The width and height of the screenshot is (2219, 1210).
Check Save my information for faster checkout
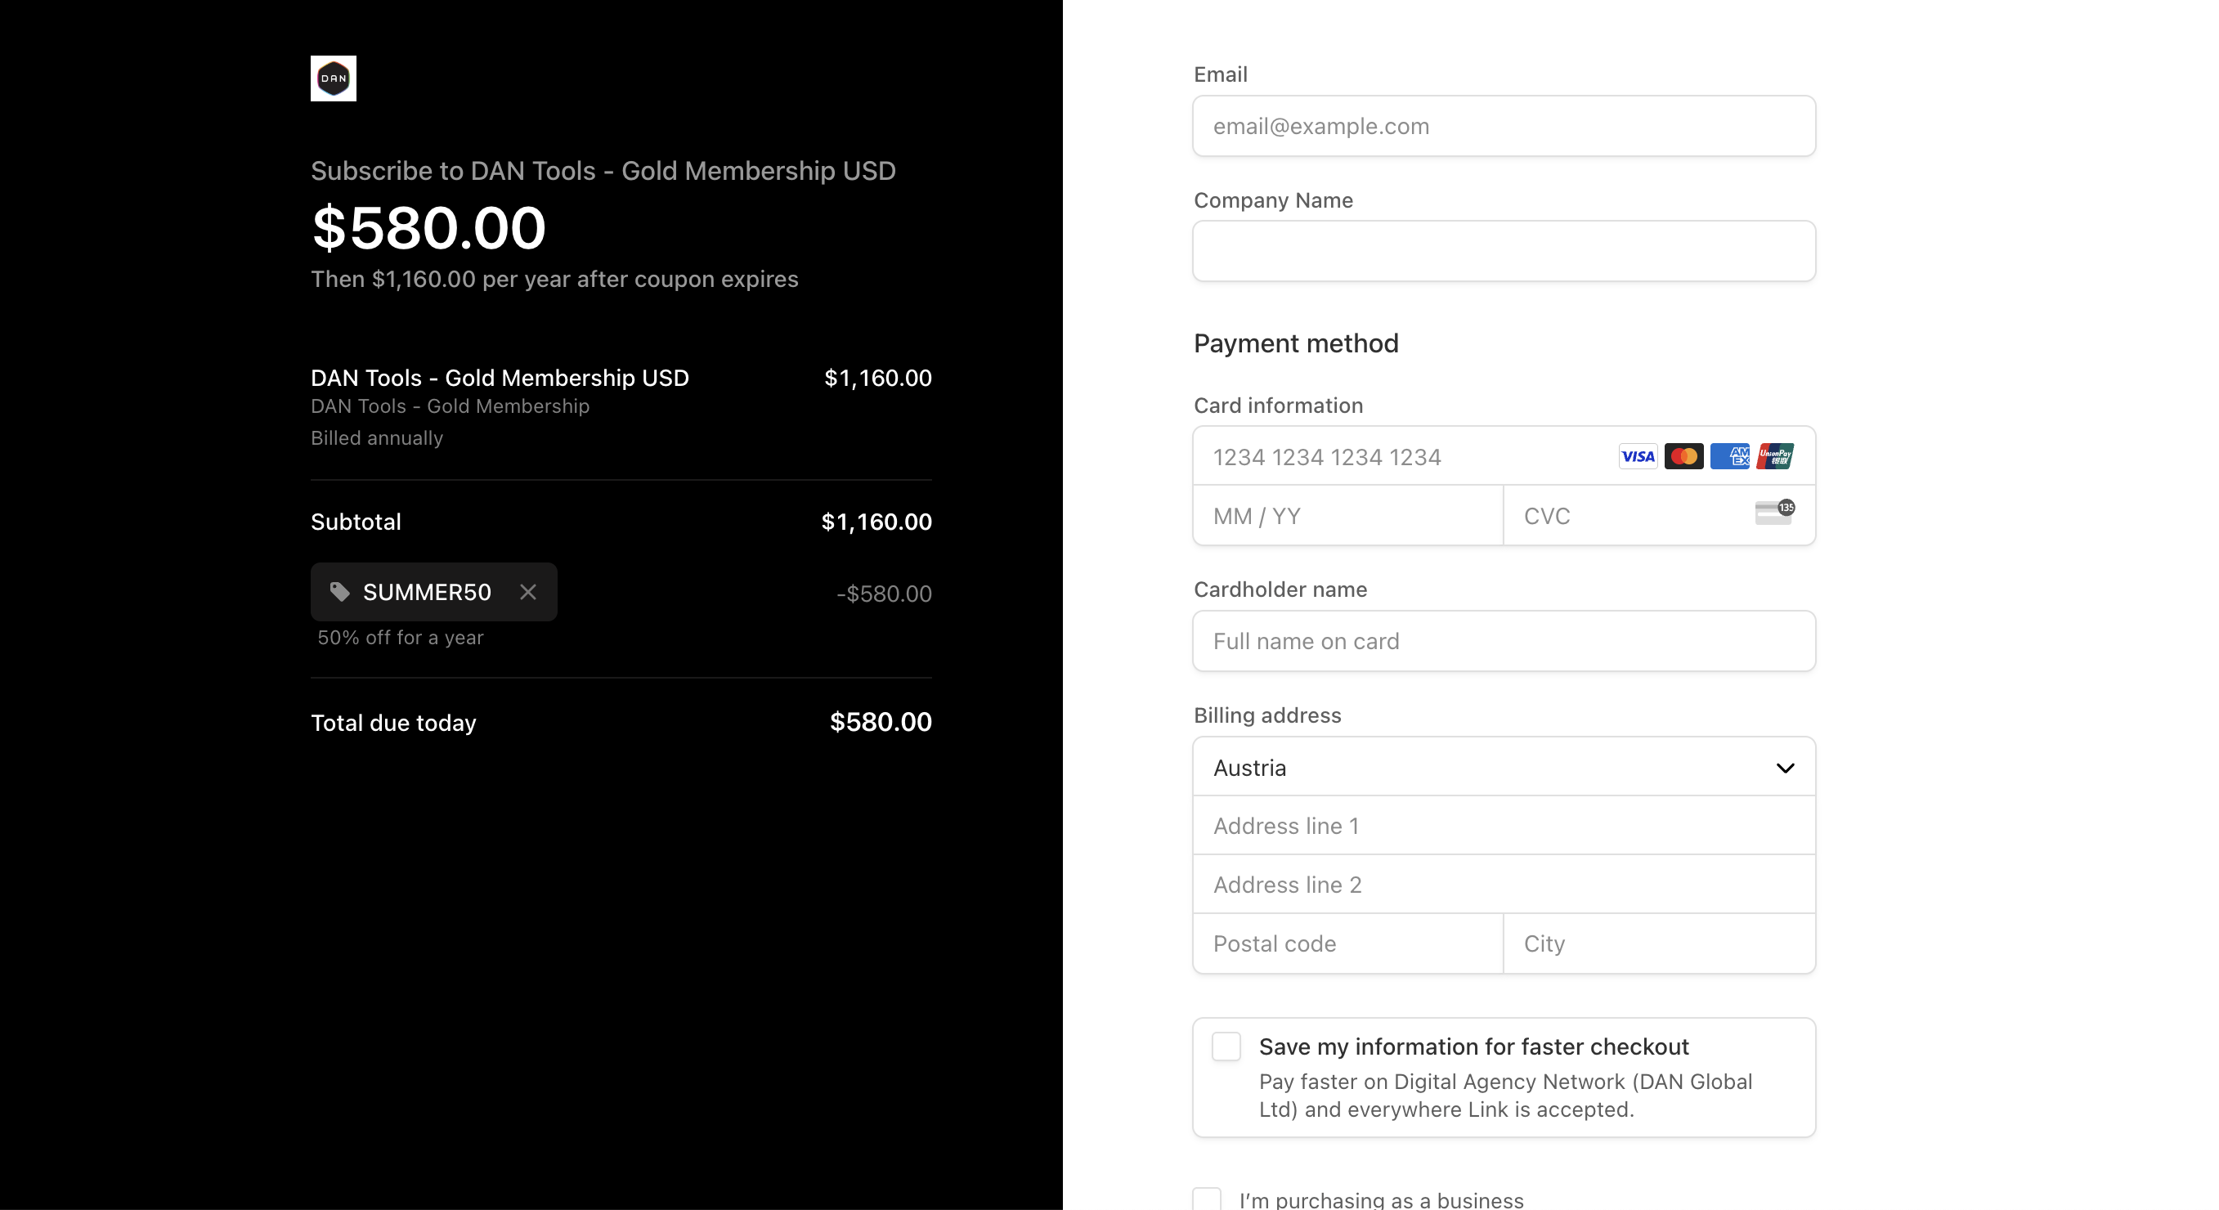tap(1226, 1047)
